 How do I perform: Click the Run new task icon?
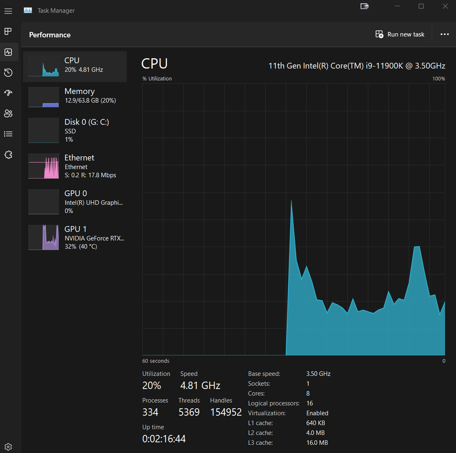[x=379, y=34]
